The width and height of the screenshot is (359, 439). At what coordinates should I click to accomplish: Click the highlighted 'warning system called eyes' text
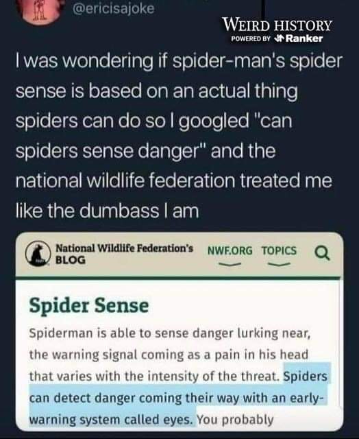[x=111, y=419]
